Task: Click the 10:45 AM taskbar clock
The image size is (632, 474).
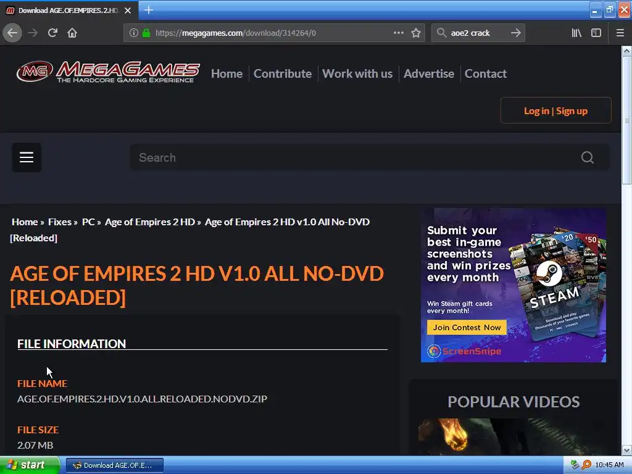Action: point(609,465)
